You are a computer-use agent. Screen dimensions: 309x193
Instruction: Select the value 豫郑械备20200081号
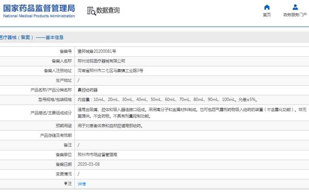pos(97,51)
